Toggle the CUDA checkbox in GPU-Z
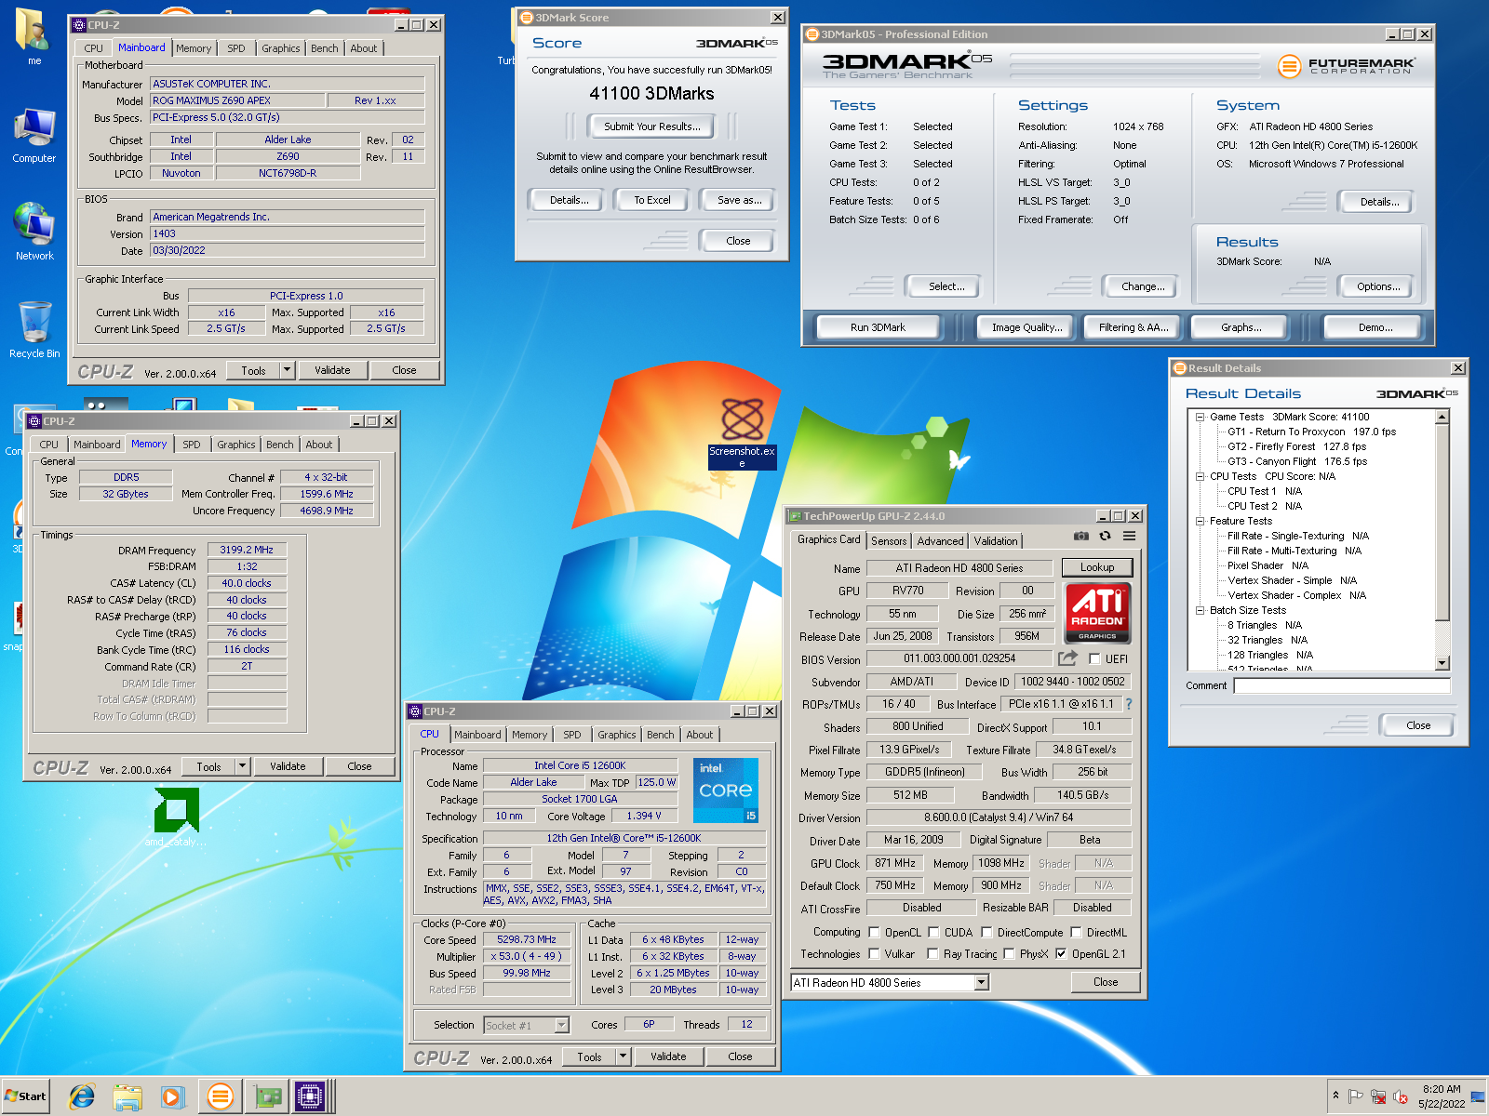 (x=933, y=932)
